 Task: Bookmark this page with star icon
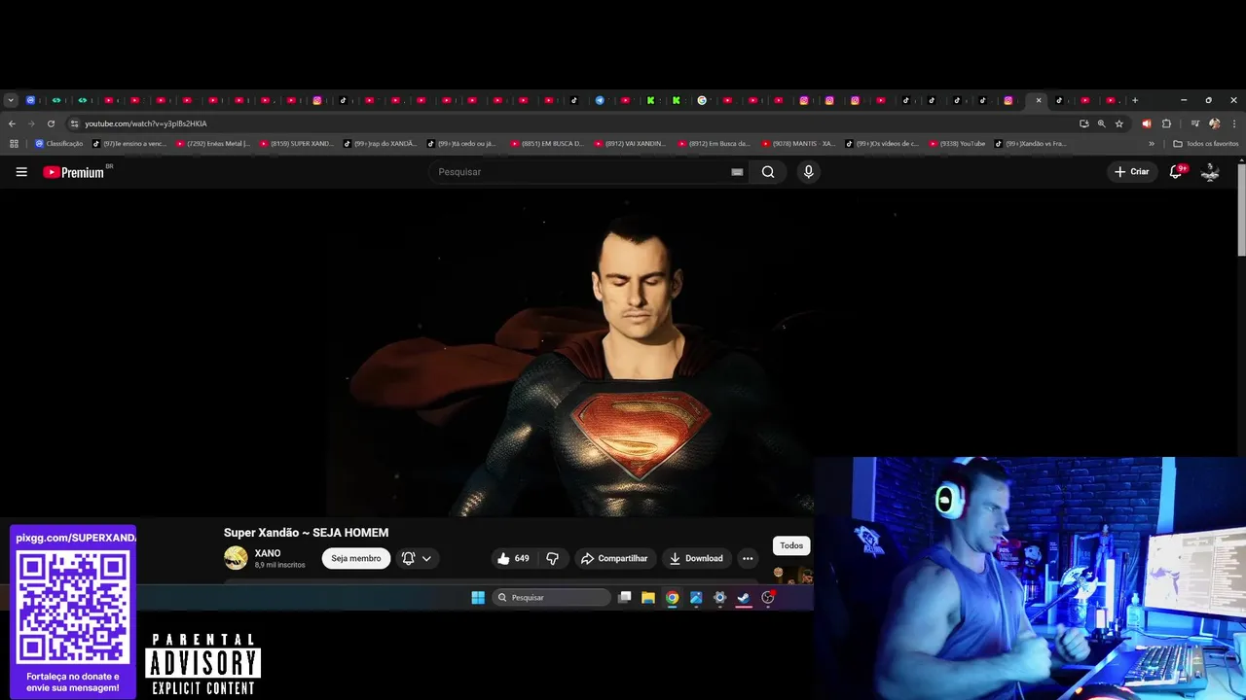(1119, 123)
